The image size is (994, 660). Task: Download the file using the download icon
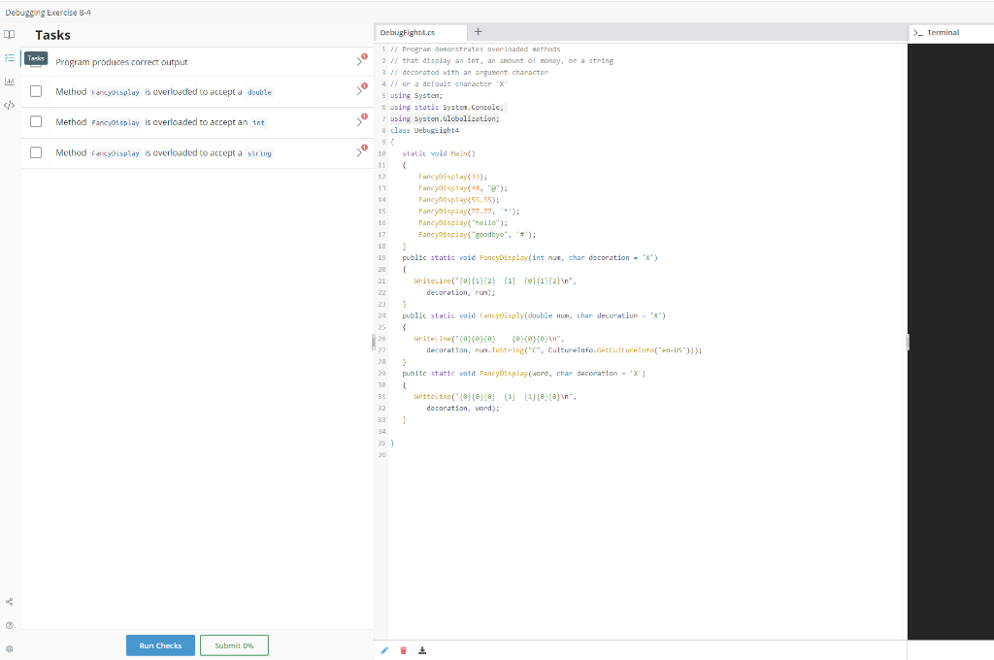click(422, 650)
